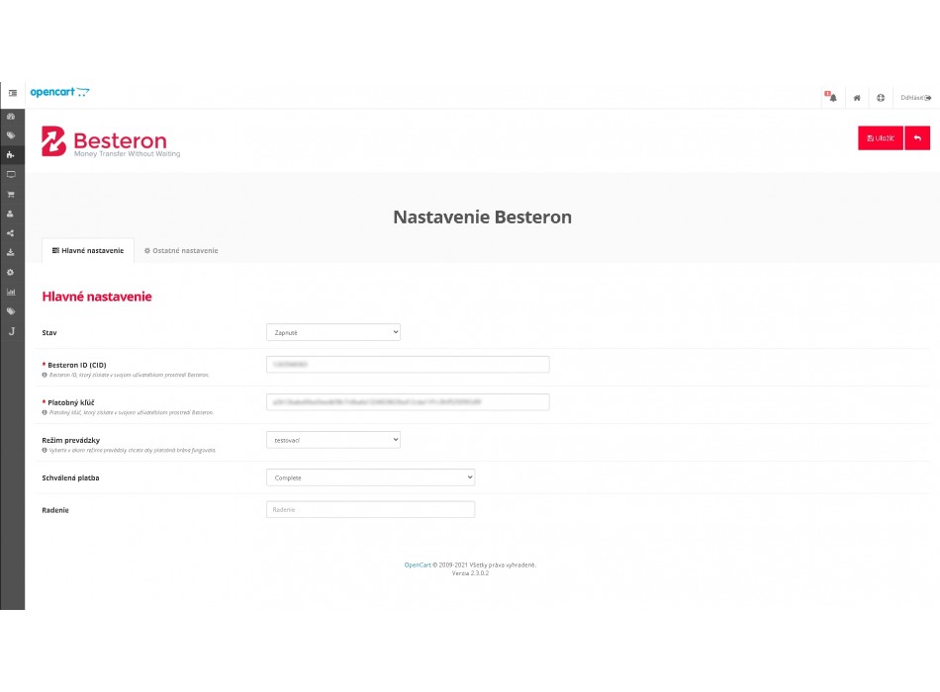This screenshot has width=940, height=692.
Task: Click the "Nastavenie Besteron" page heading
Action: (x=483, y=216)
